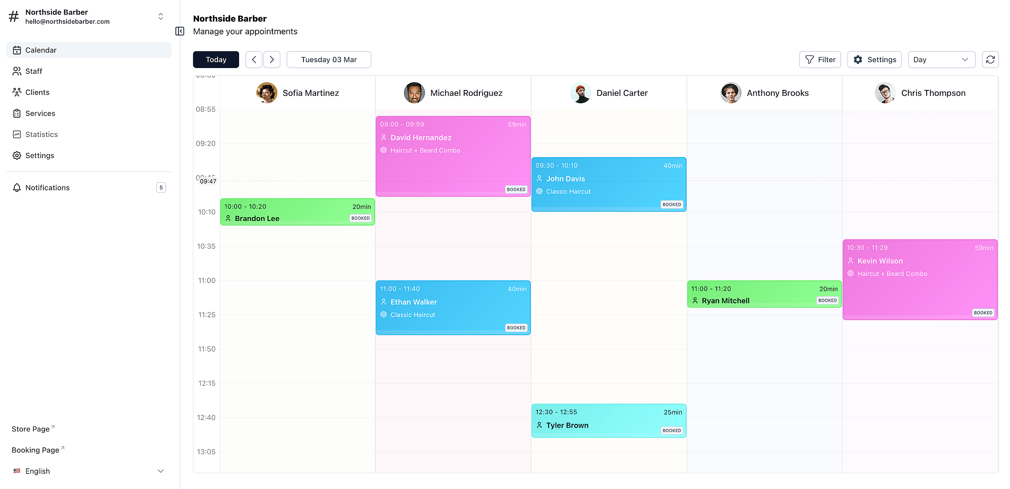This screenshot has width=1010, height=489.
Task: Jump to Today in the calendar
Action: (x=215, y=59)
